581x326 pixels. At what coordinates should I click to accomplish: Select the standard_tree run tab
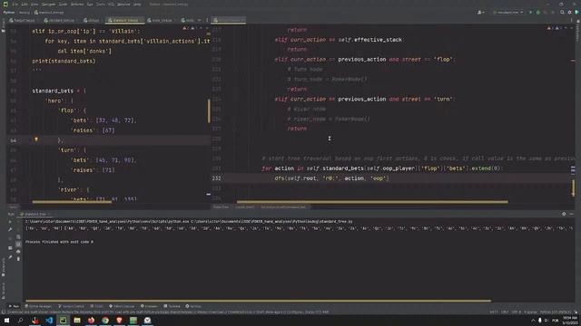[34, 214]
